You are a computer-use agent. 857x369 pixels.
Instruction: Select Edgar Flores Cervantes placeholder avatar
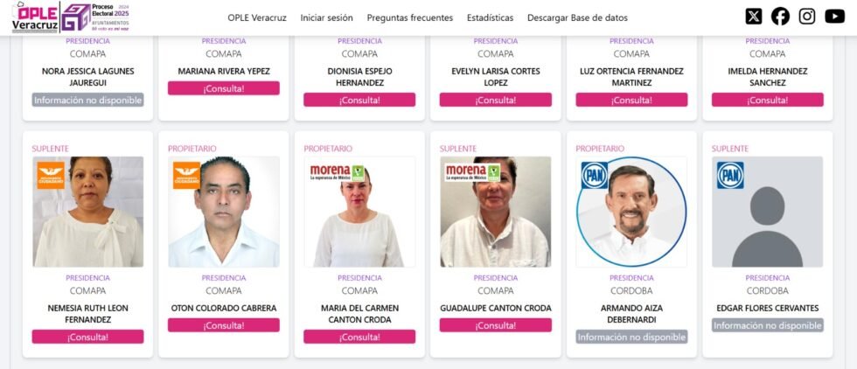(768, 212)
